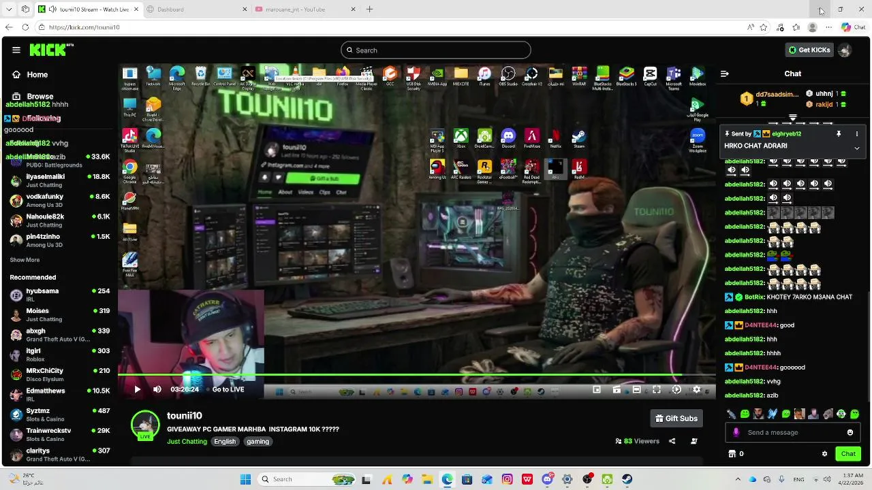Seek on the green video progress bar

pos(416,374)
